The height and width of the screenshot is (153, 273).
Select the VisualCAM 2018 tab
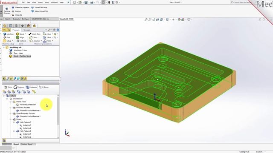point(66,19)
